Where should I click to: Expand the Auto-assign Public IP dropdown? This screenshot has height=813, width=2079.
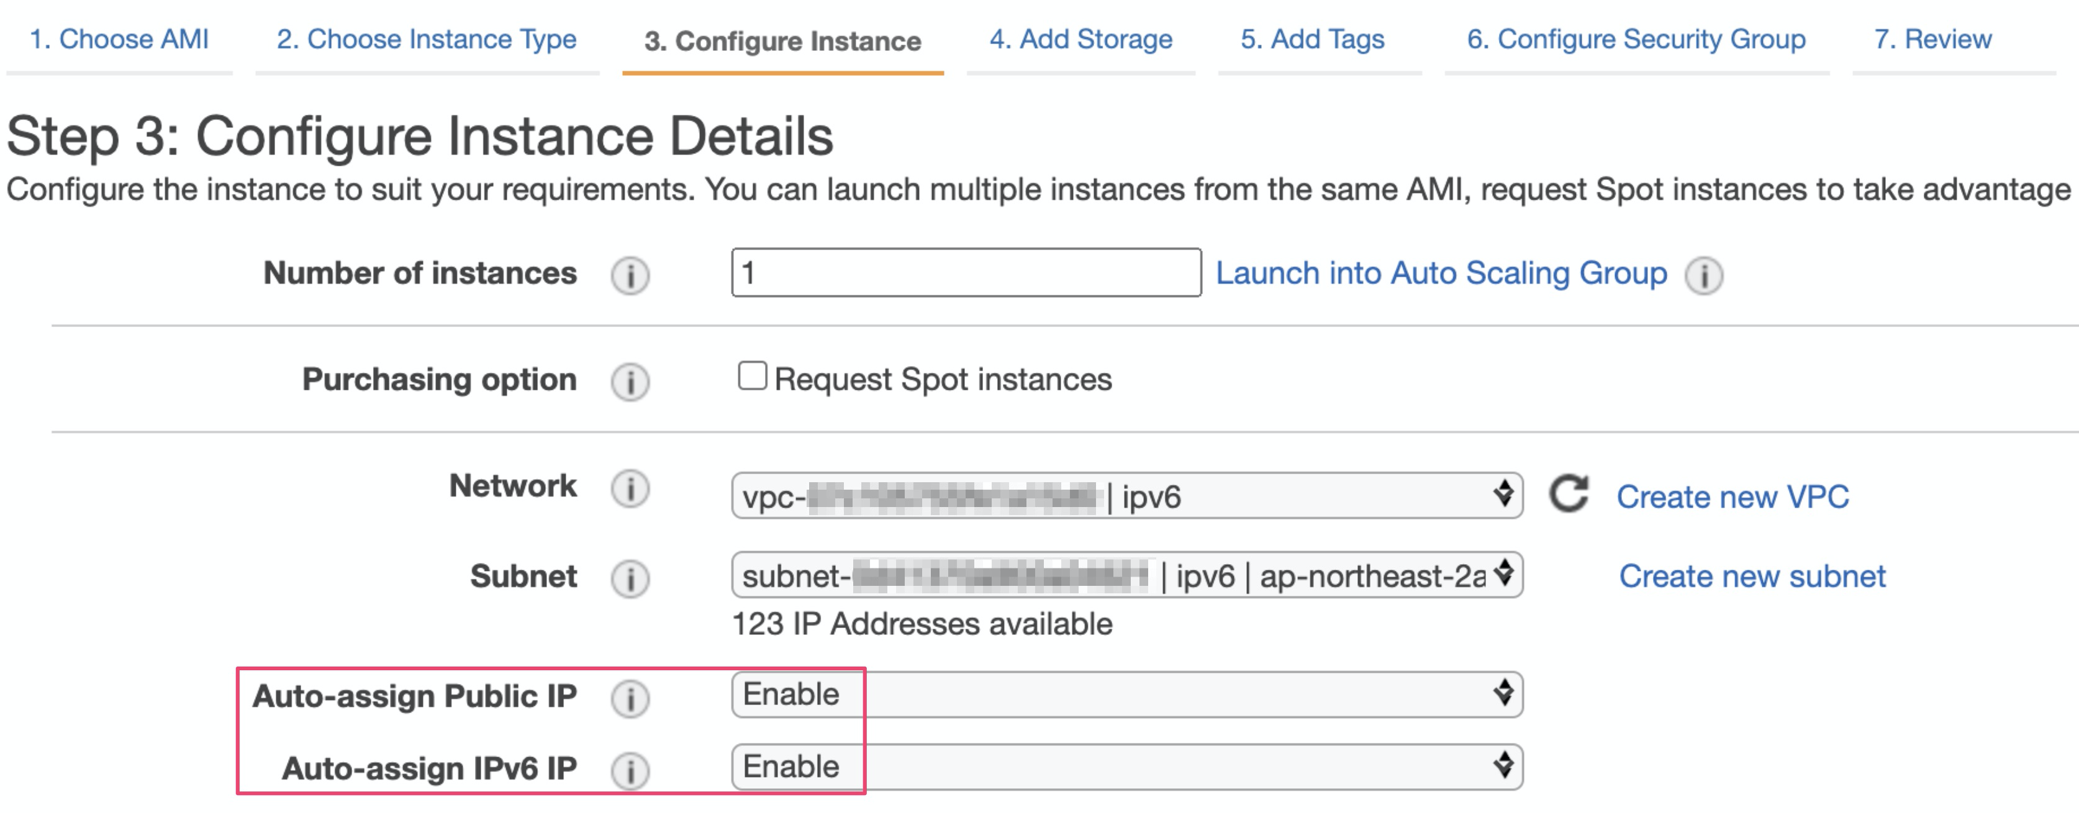pyautogui.click(x=1126, y=694)
